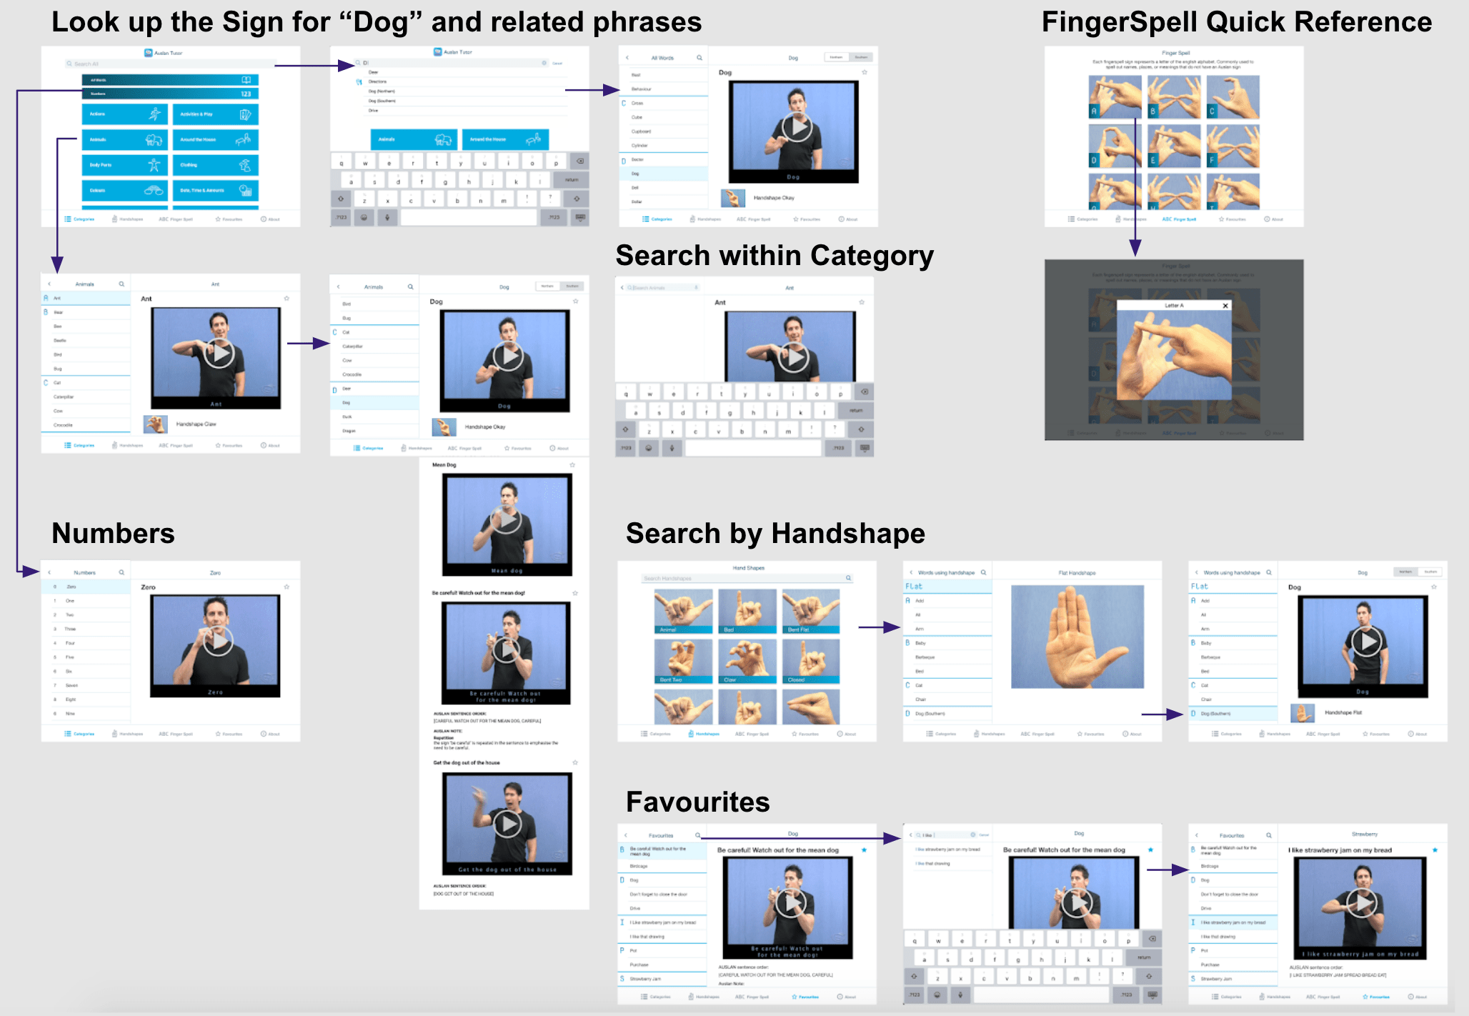Open Handshapes tab on home screen
1469x1016 pixels.
pyautogui.click(x=127, y=219)
